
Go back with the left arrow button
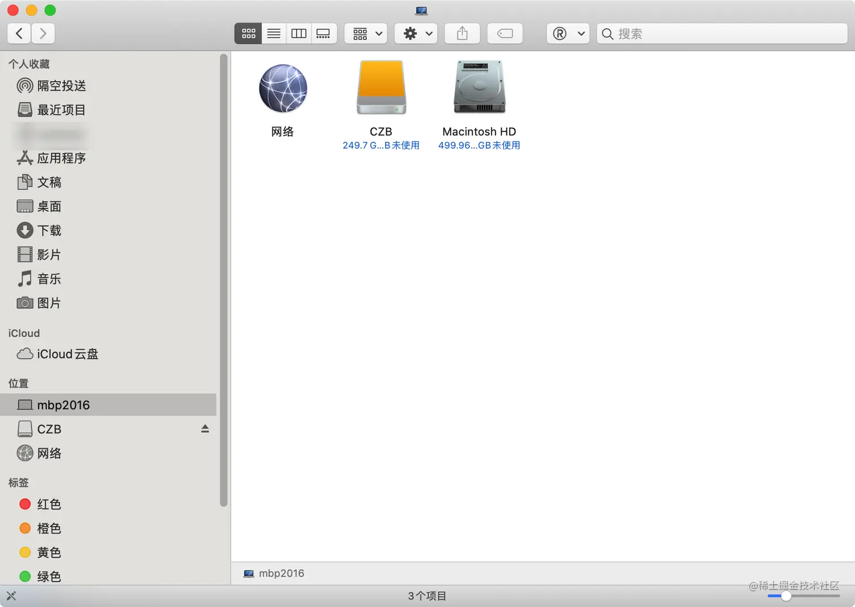click(x=19, y=33)
